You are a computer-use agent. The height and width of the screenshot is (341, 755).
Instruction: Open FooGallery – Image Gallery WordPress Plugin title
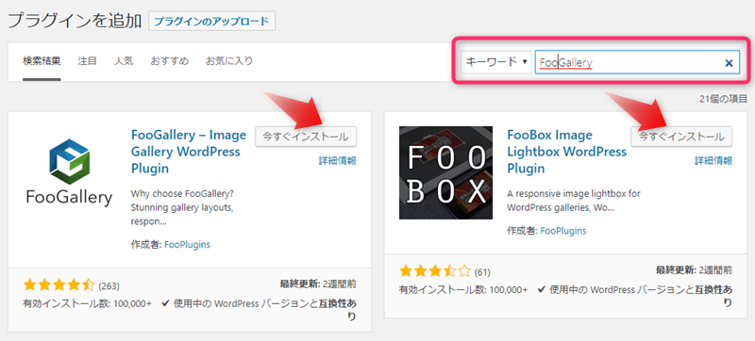[x=188, y=152]
